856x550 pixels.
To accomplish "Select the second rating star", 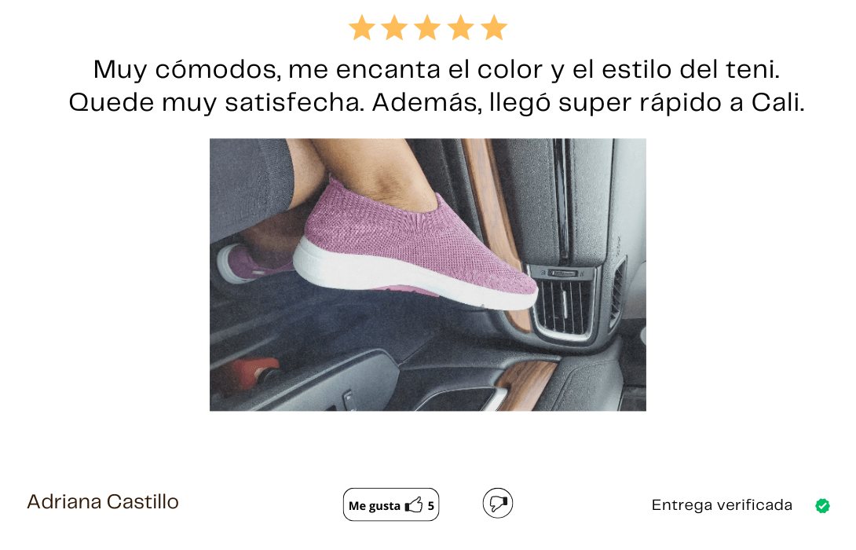I will (x=395, y=27).
